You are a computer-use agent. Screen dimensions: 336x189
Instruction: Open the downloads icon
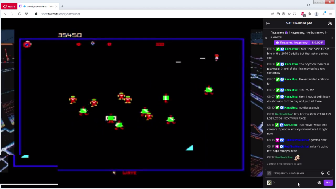[x=323, y=14]
